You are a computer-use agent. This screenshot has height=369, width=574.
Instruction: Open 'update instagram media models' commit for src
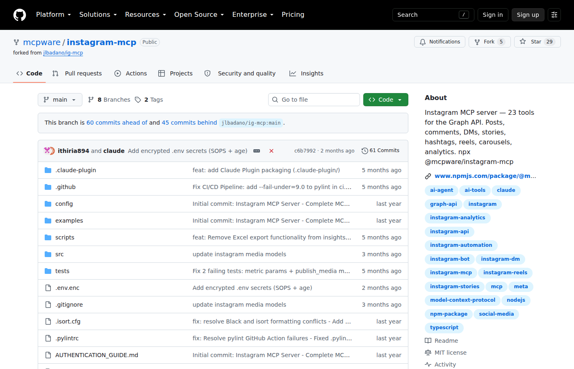pyautogui.click(x=239, y=254)
